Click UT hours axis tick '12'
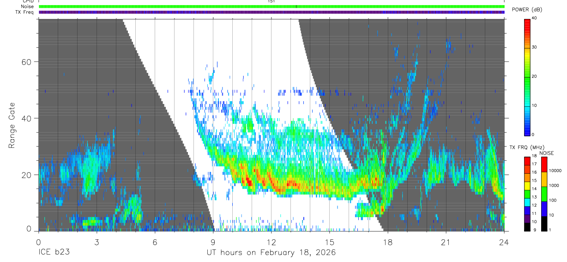567x262 pixels. tap(271, 242)
